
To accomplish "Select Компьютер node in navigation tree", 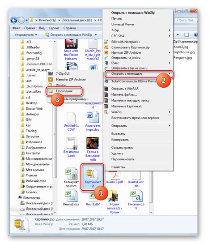I will pyautogui.click(x=32, y=197).
